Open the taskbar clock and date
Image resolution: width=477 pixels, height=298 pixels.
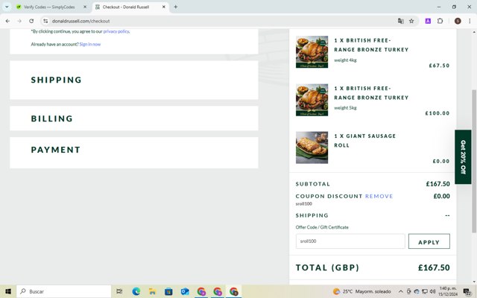[448, 291]
